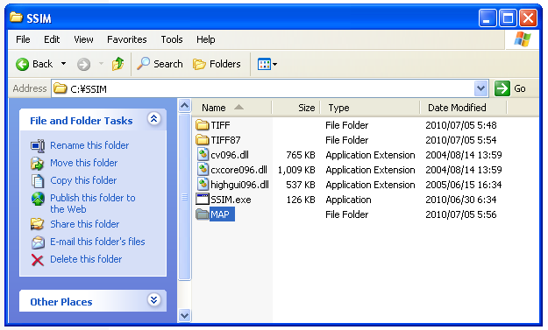Open the Tools menu
The width and height of the screenshot is (548, 330).
click(x=172, y=39)
